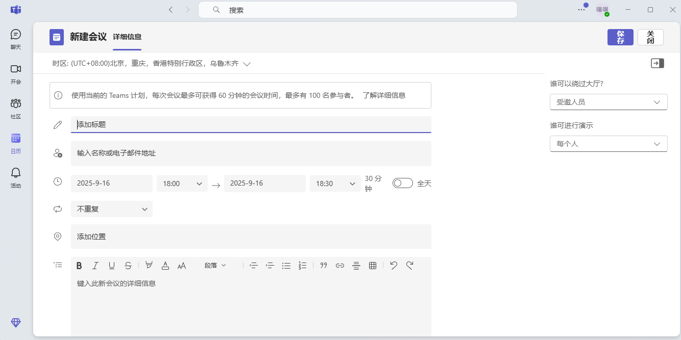Viewport: 681px width, 340px height.
Task: Click the 保存 save button
Action: [620, 37]
